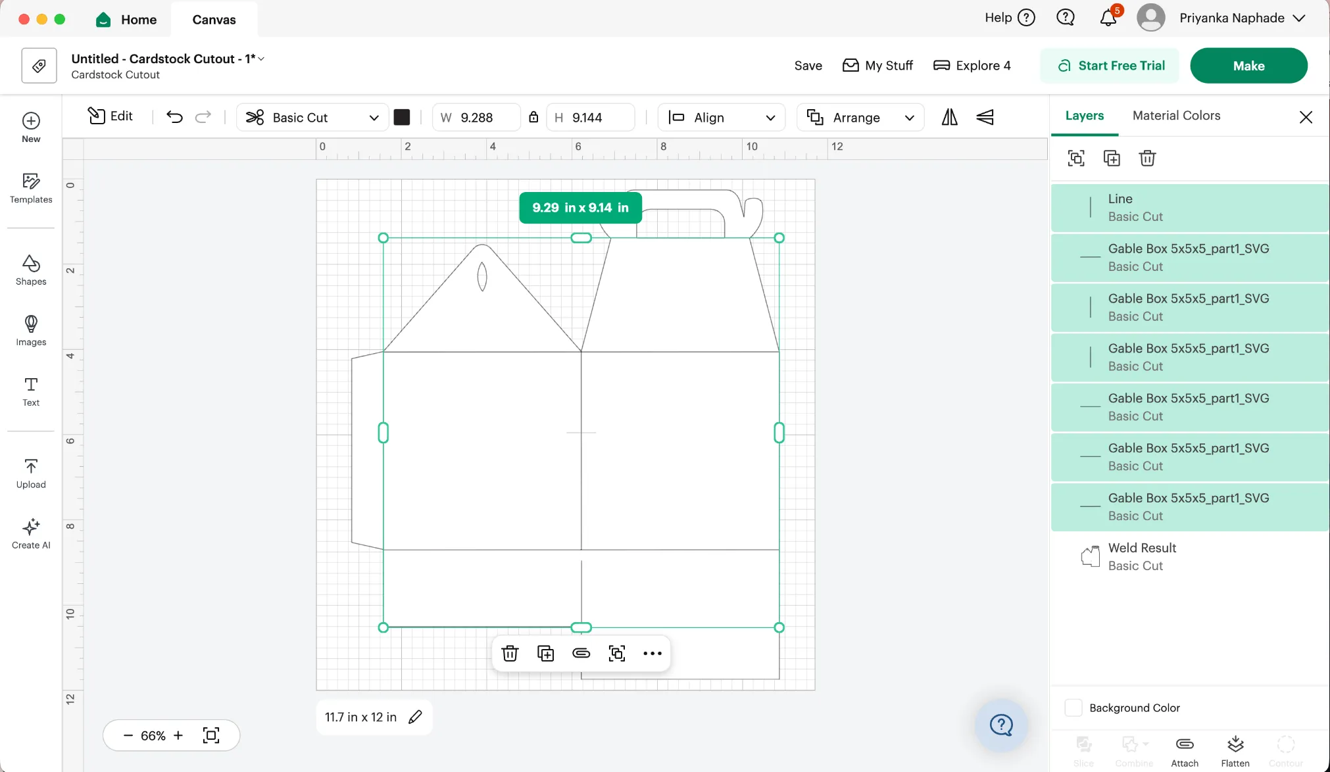Screen dimensions: 1330x772
Task: Flip selection vertically icon
Action: point(985,117)
